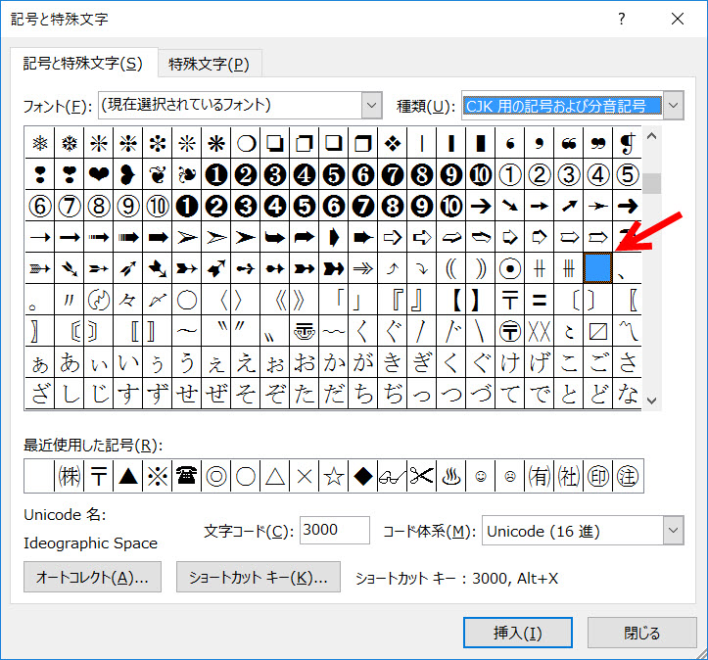
Task: Choose the black heart symbol in the grid
Action: [98, 175]
